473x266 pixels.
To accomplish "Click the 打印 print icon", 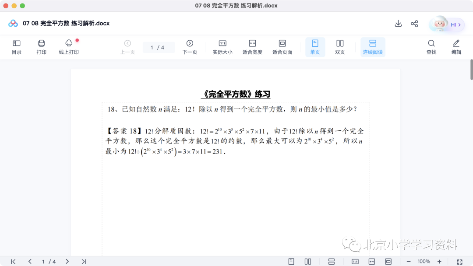I will 41,43.
